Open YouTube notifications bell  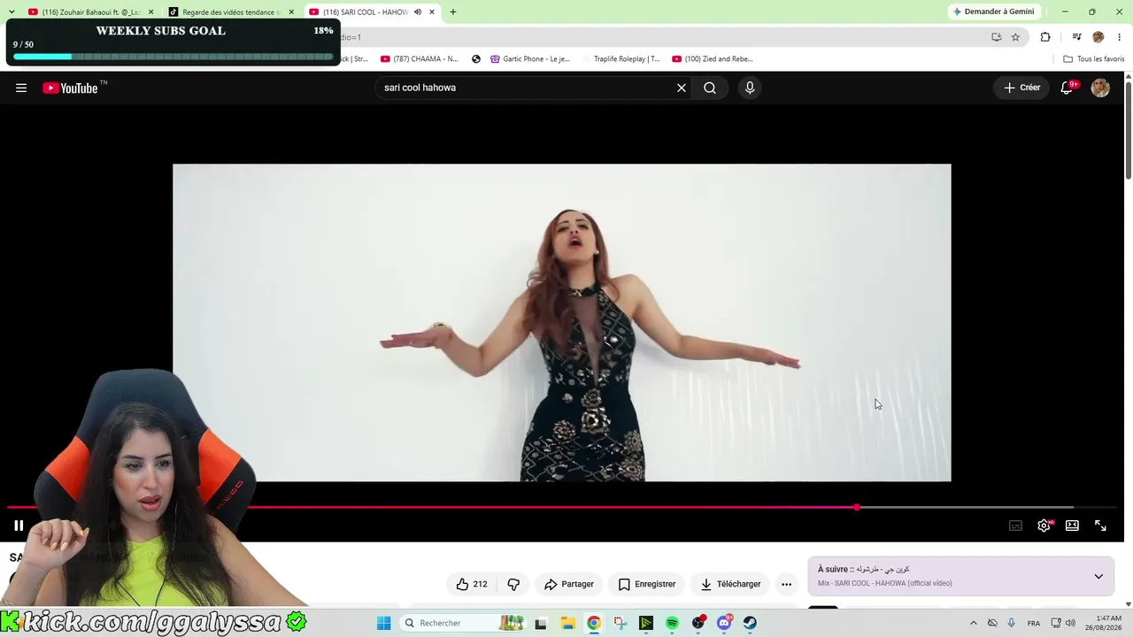coord(1067,88)
